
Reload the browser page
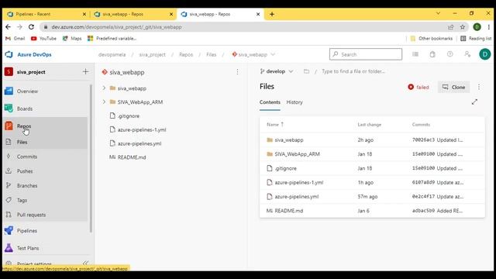coord(31,27)
